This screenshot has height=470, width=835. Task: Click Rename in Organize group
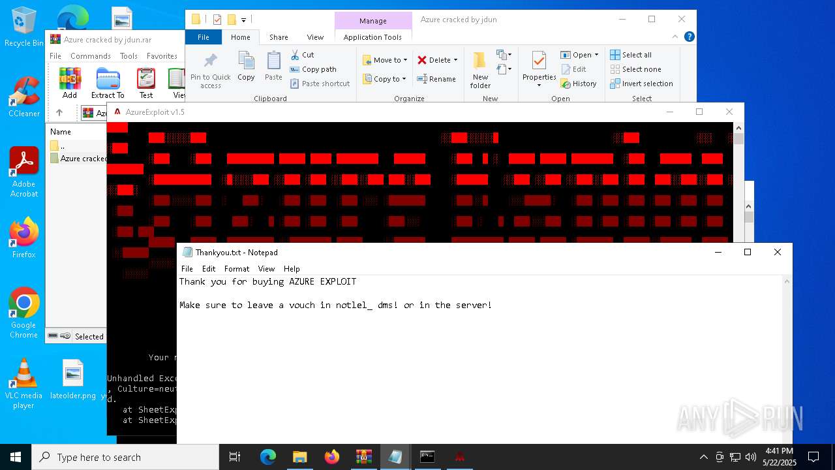coord(436,79)
